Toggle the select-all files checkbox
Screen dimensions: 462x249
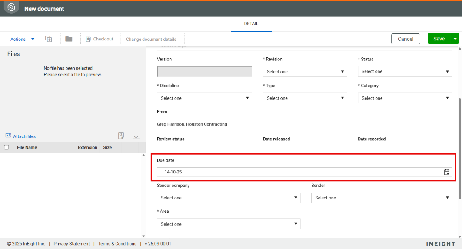7,147
